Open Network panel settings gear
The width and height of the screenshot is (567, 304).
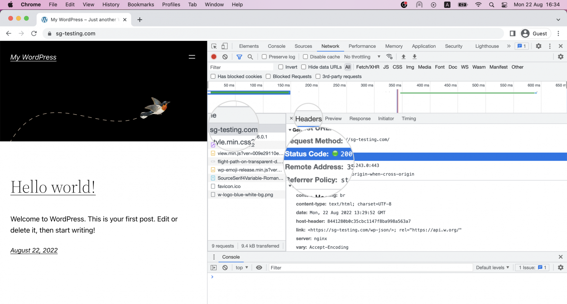tap(561, 57)
